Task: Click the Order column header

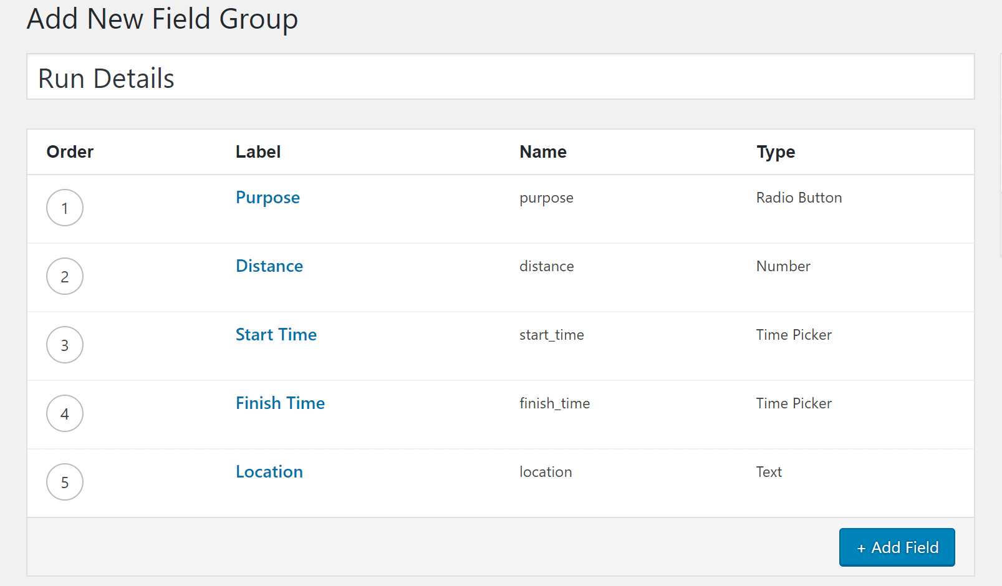Action: 69,151
